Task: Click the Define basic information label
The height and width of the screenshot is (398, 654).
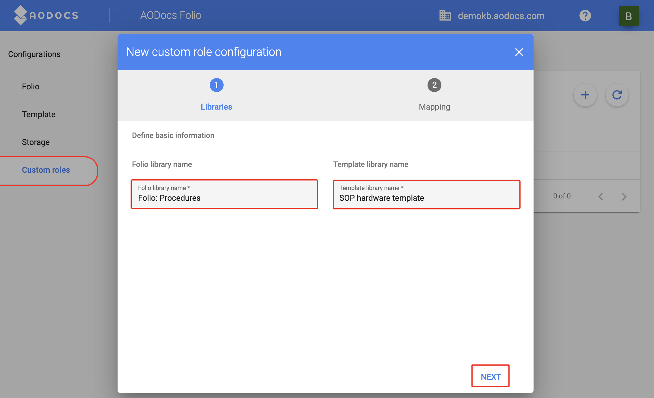Action: tap(173, 135)
